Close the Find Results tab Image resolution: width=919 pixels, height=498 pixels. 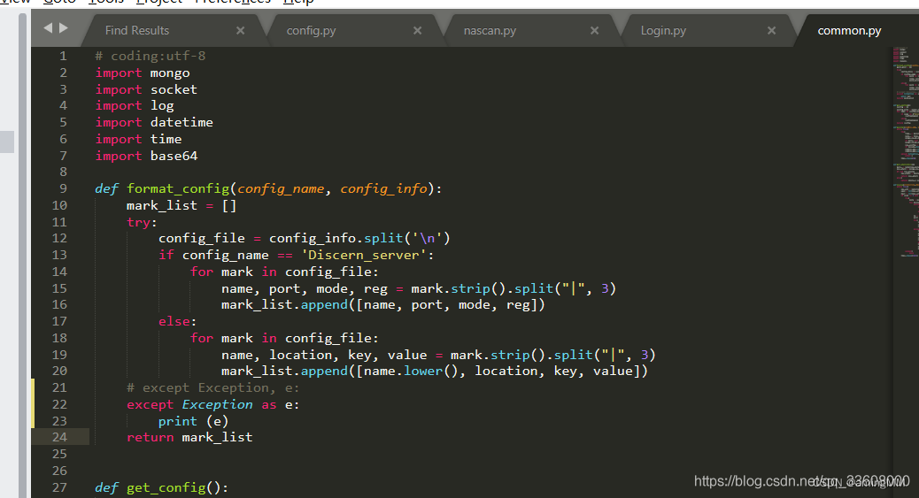(240, 30)
